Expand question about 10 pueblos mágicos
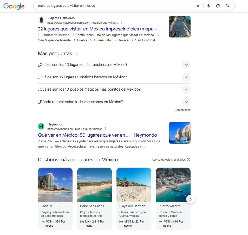248x235 pixels. click(186, 89)
